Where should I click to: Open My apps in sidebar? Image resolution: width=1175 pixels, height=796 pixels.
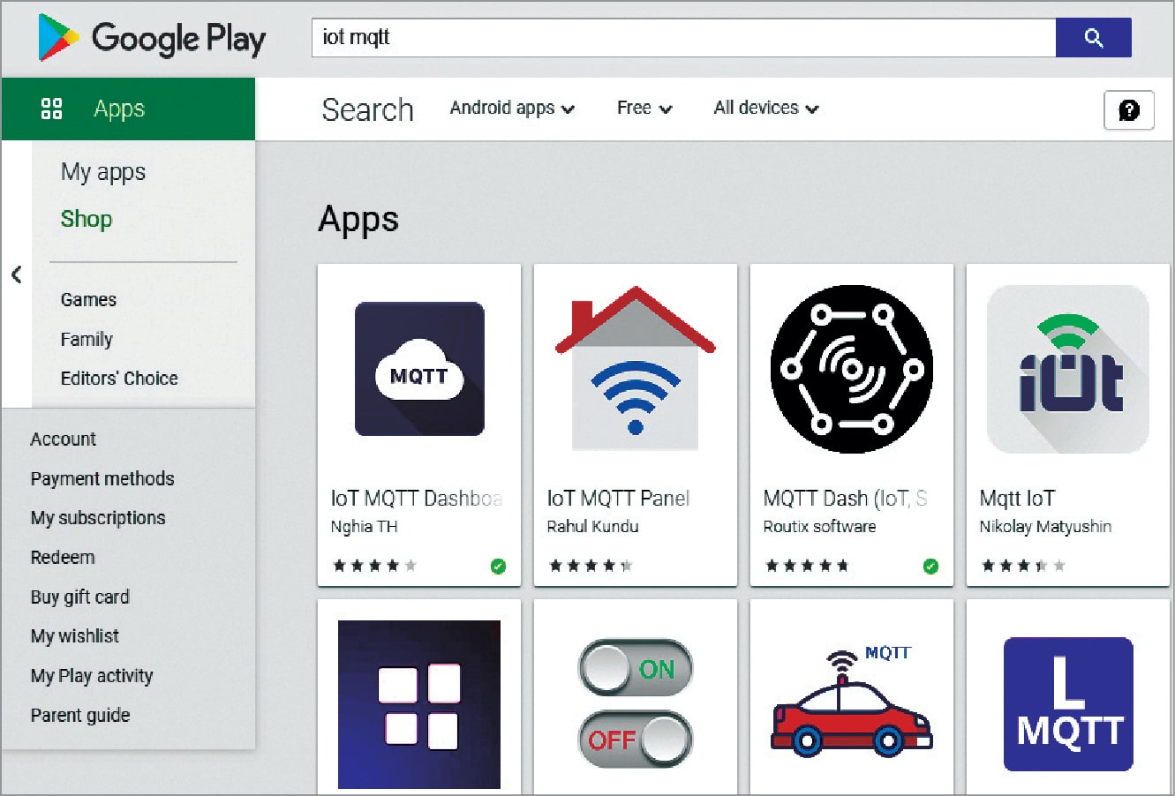103,172
